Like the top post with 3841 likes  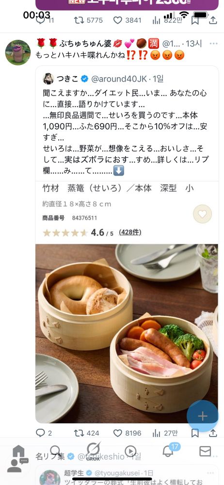(x=127, y=20)
